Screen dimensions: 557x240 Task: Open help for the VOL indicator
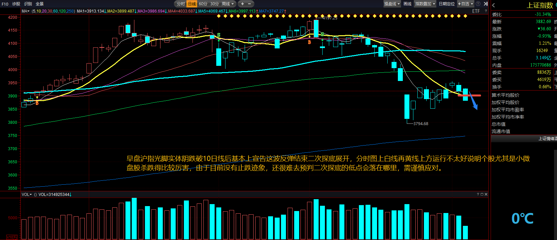[x=478, y=195]
